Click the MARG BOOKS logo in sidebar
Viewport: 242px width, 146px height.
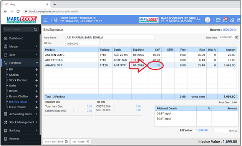point(22,20)
